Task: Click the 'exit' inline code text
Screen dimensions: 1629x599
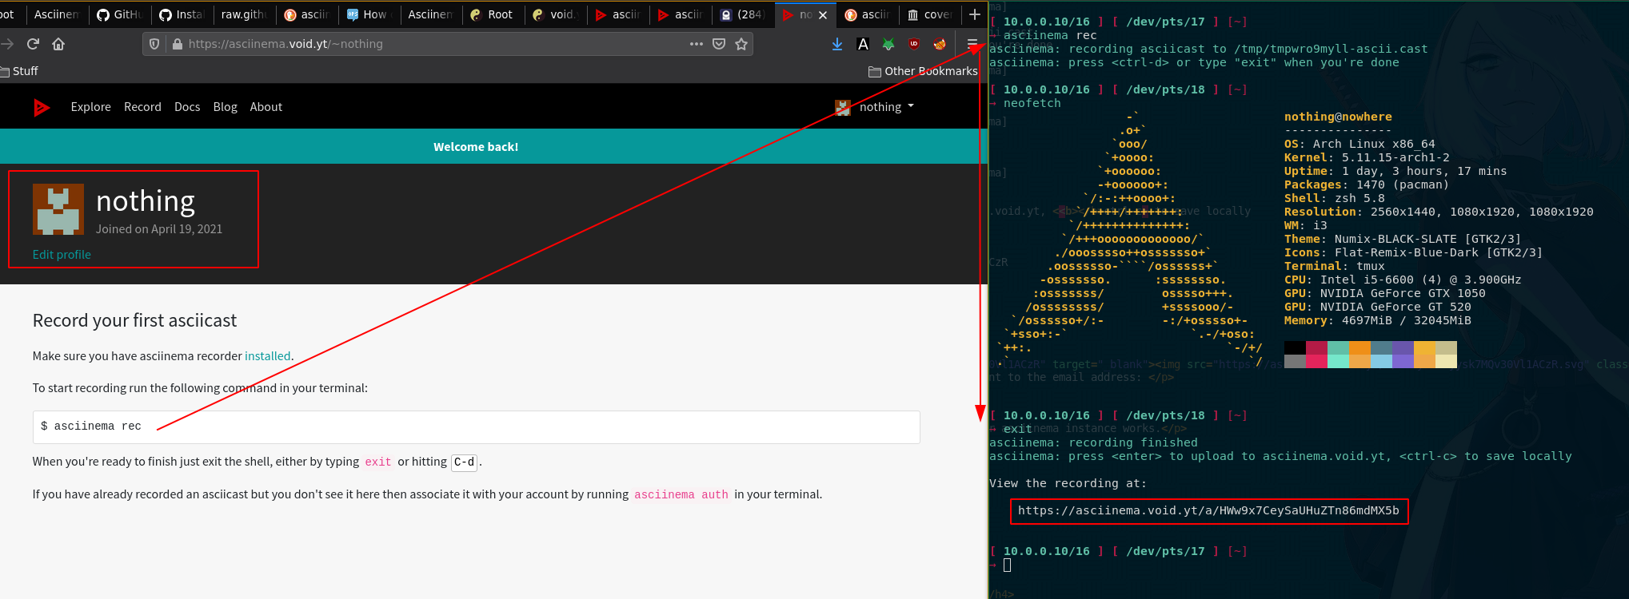Action: coord(378,462)
